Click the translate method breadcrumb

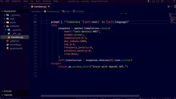tap(80, 11)
